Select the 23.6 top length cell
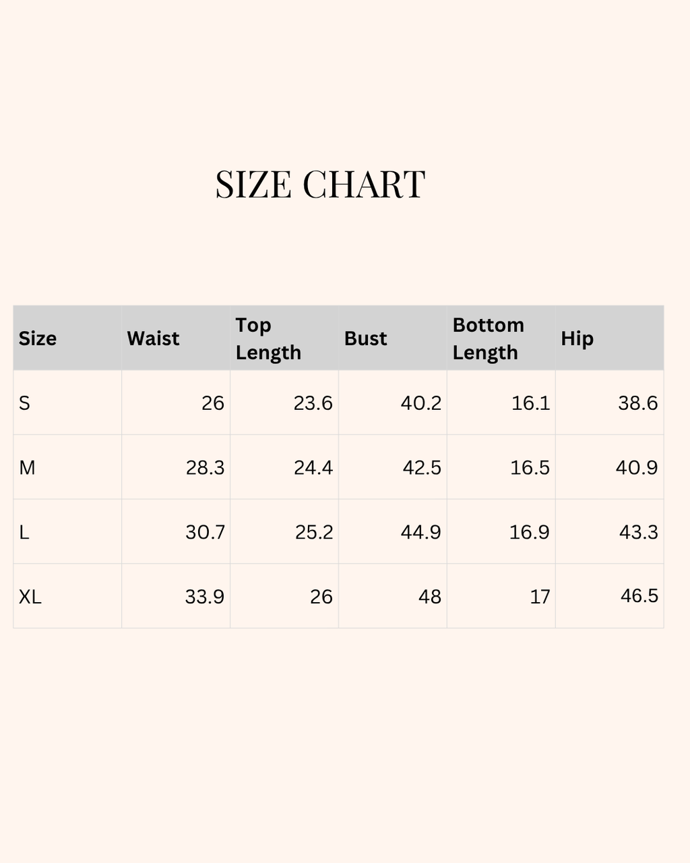Image resolution: width=690 pixels, height=863 pixels. (313, 403)
